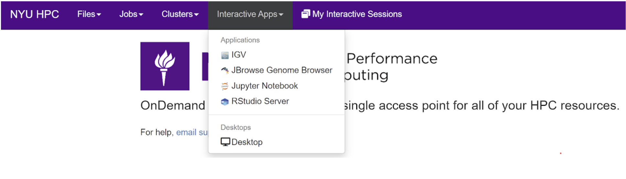The height and width of the screenshot is (179, 626).
Task: Click the IGV application icon
Action: (x=225, y=55)
